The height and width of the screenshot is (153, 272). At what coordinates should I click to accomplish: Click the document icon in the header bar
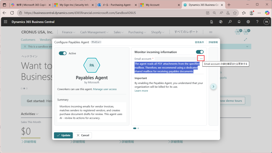(x=211, y=22)
